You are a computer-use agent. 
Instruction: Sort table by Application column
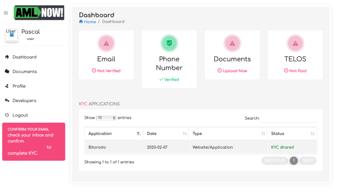[x=114, y=133]
